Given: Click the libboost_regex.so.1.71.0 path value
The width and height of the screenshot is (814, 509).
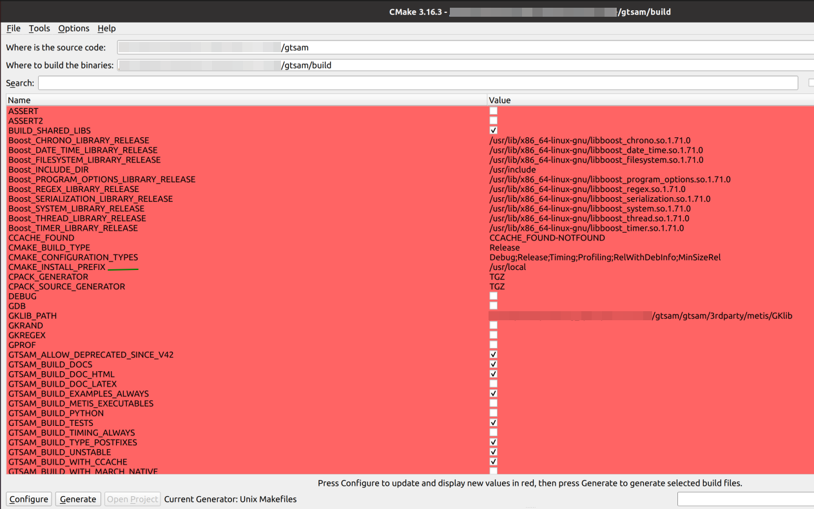Looking at the screenshot, I should [x=587, y=189].
